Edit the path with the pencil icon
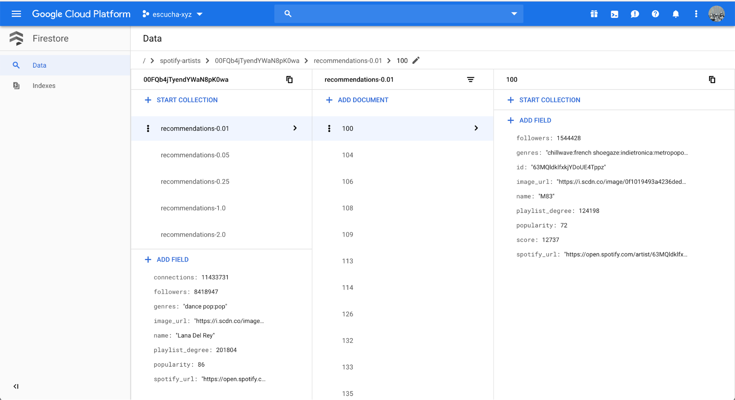The height and width of the screenshot is (400, 735). point(416,60)
